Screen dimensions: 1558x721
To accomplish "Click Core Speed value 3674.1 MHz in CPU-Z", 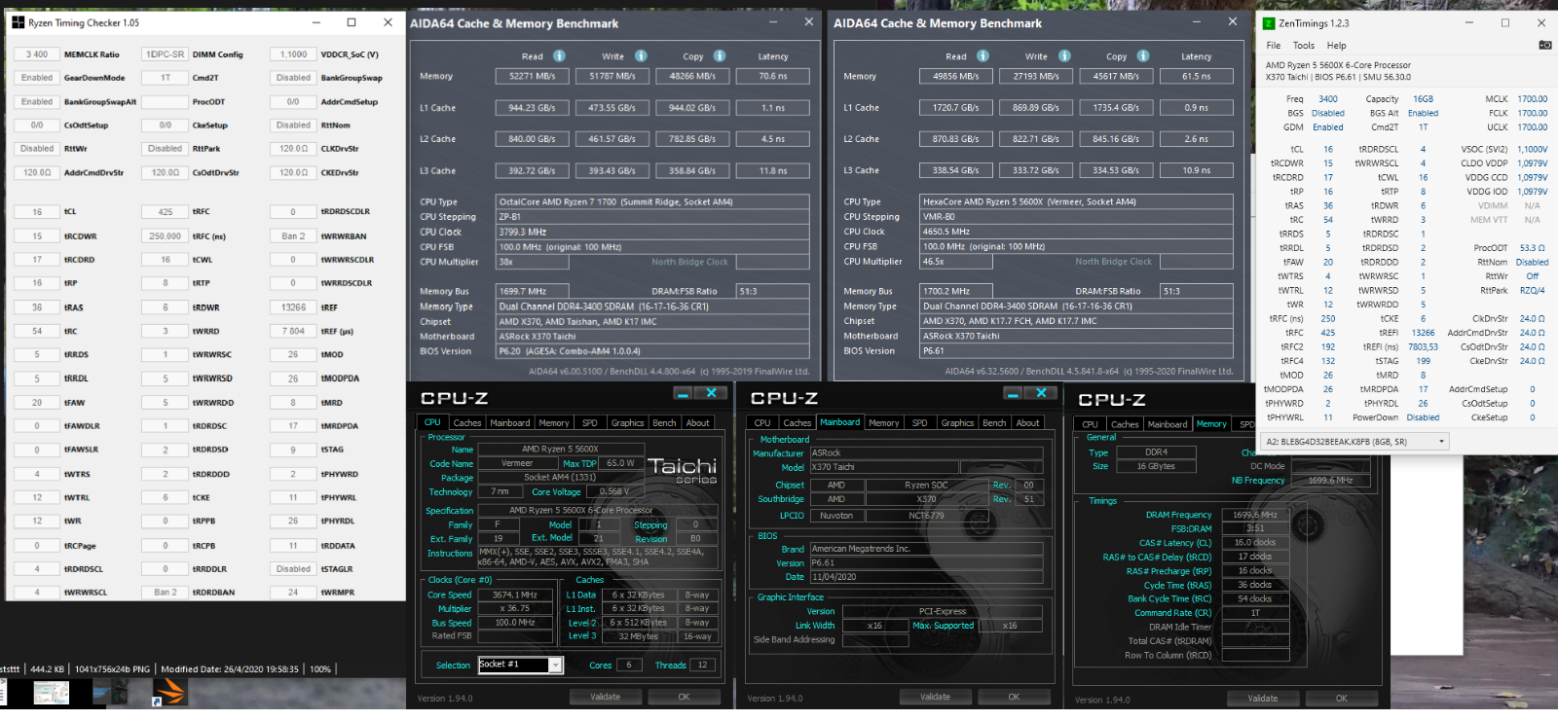I will (515, 595).
